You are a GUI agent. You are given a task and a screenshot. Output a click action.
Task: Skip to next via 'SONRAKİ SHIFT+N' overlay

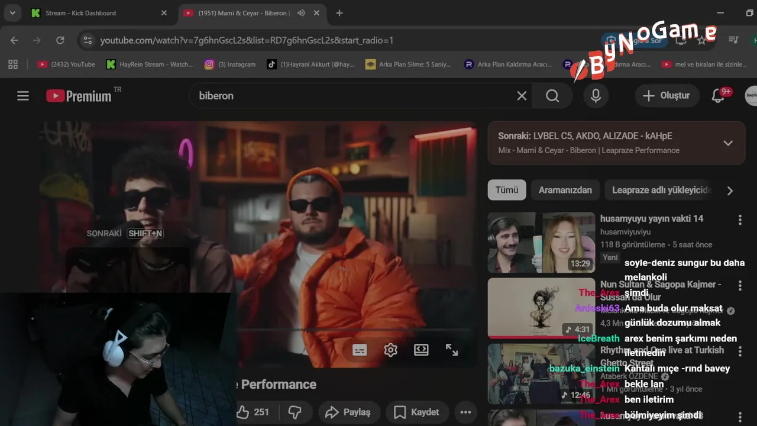click(x=125, y=233)
